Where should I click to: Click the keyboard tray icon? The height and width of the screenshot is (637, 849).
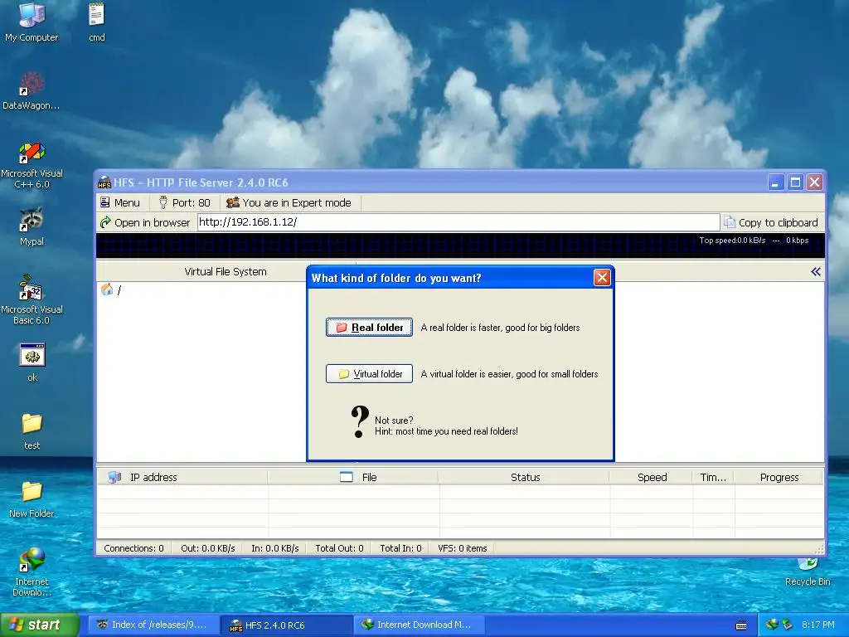pyautogui.click(x=741, y=625)
